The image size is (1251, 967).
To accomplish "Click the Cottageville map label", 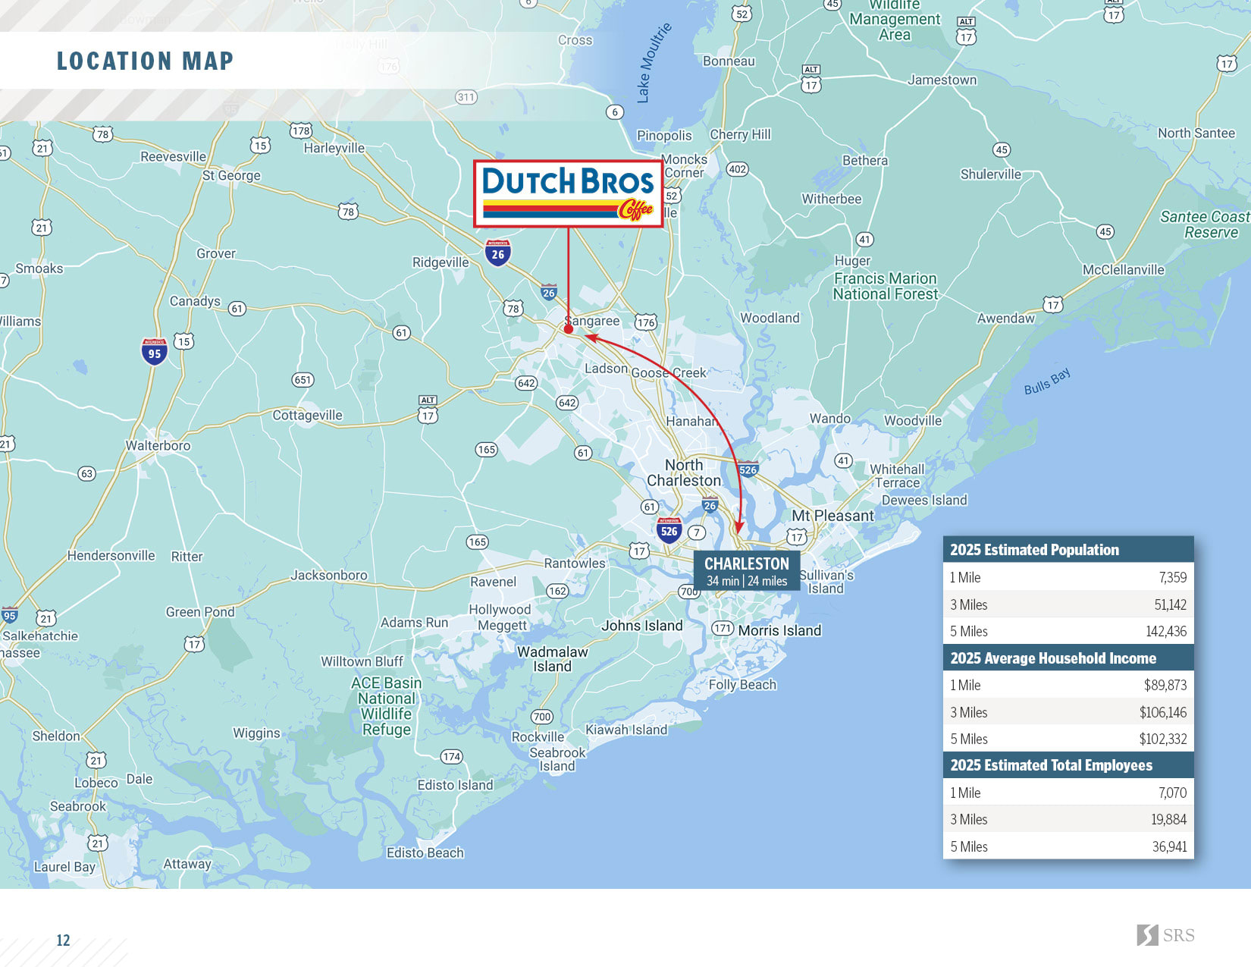I will [x=307, y=416].
